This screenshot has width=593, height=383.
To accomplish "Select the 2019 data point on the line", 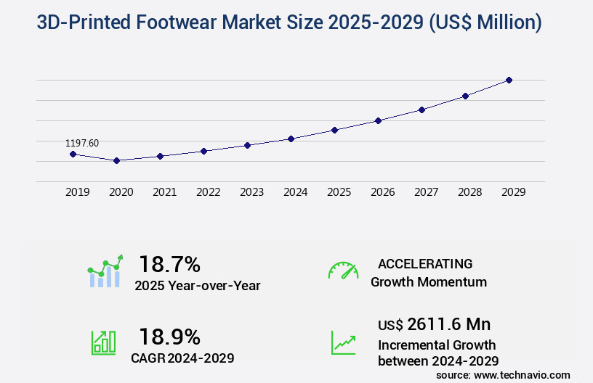I will pos(73,154).
